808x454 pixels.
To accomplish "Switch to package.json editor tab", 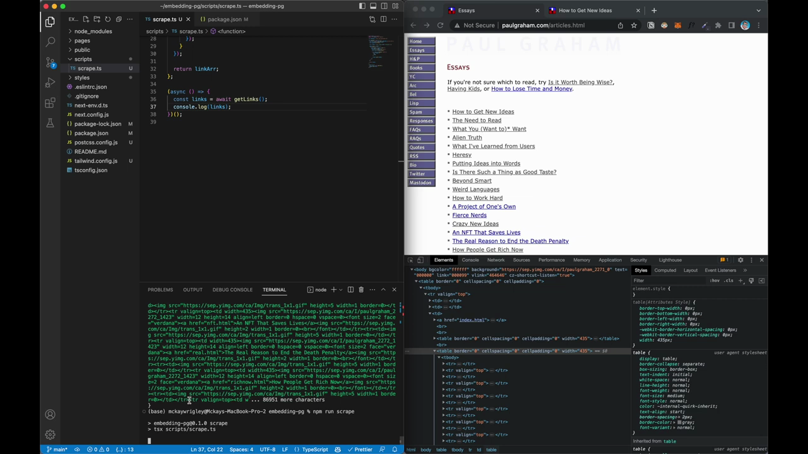I will 224,19.
